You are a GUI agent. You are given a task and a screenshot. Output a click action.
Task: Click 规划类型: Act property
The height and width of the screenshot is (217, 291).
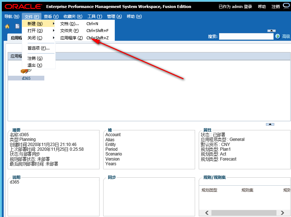coord(213,154)
